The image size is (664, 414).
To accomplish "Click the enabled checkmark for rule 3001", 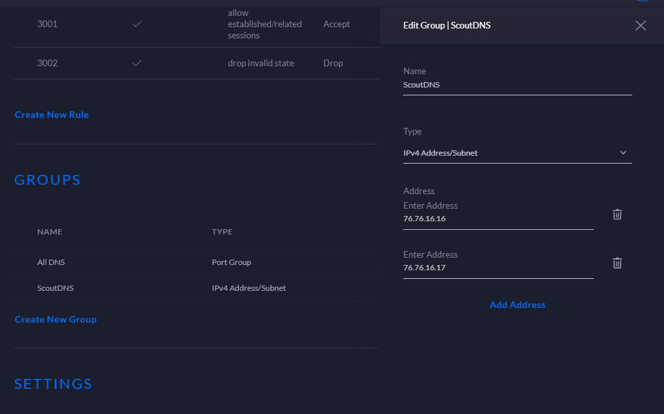I will pyautogui.click(x=137, y=24).
